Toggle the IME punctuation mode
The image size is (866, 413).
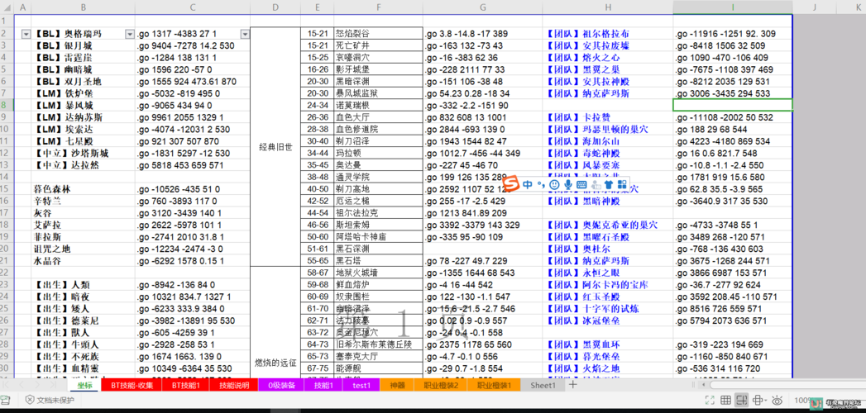(x=541, y=184)
